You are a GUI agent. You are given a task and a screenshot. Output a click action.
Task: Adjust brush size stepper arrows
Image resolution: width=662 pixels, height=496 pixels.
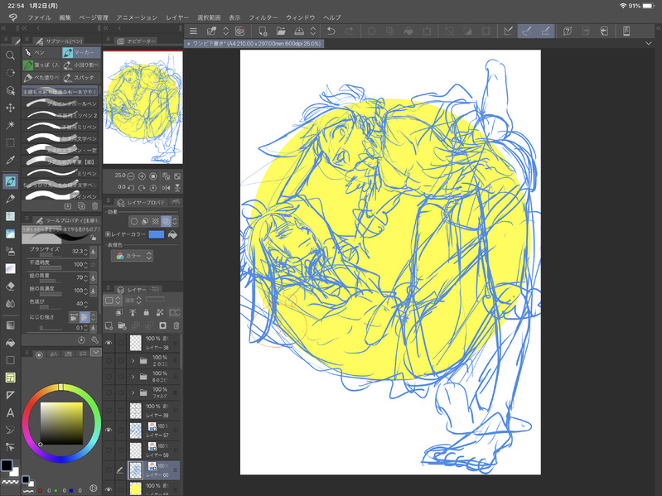point(85,252)
